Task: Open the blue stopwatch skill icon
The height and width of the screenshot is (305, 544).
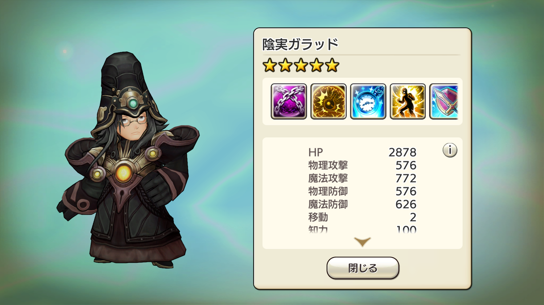Action: pyautogui.click(x=368, y=101)
